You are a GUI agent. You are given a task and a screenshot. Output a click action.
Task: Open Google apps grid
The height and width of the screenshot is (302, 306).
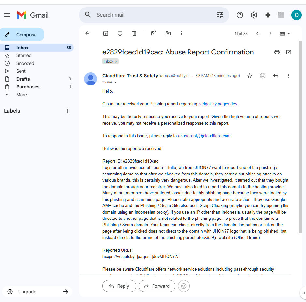(x=281, y=15)
